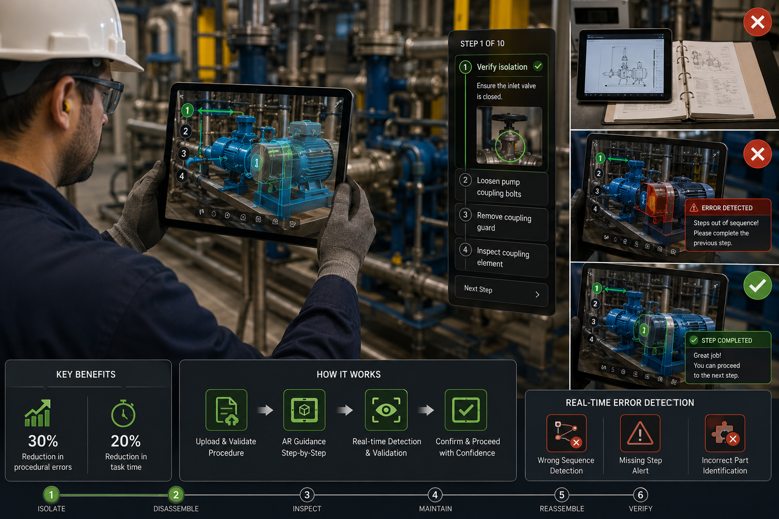Click green step 1 marker on handheld tablet
779x519 pixels.
tap(188, 110)
